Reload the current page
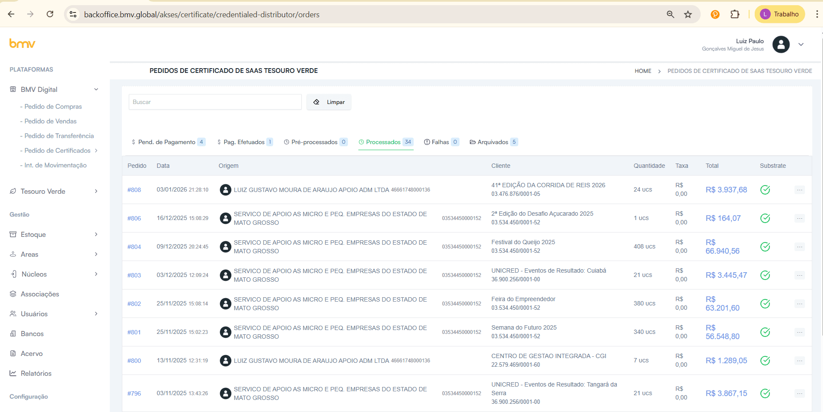Screen dimensions: 823x412 [x=50, y=14]
